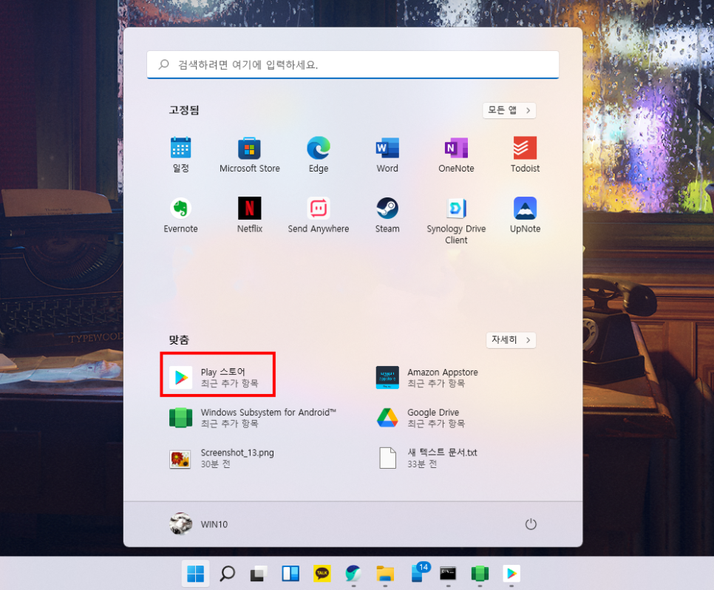Click the search field in Start menu

[353, 65]
